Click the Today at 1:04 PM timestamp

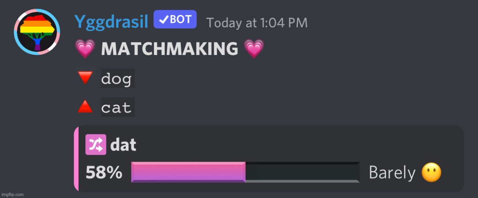pyautogui.click(x=257, y=22)
